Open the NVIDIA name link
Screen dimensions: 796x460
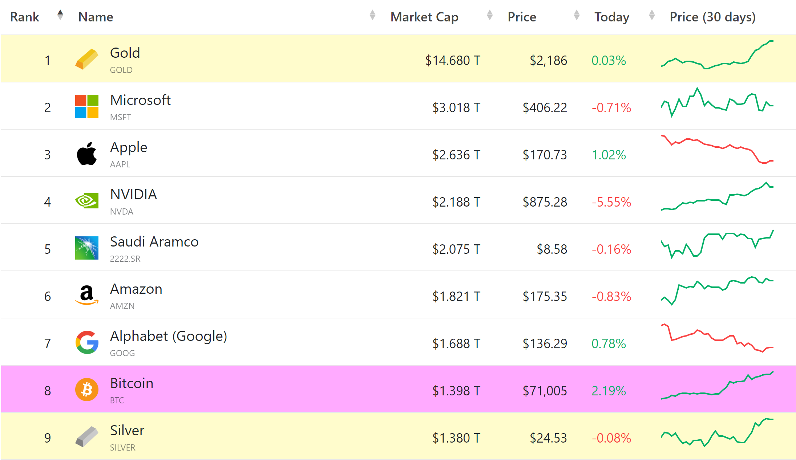(x=133, y=195)
